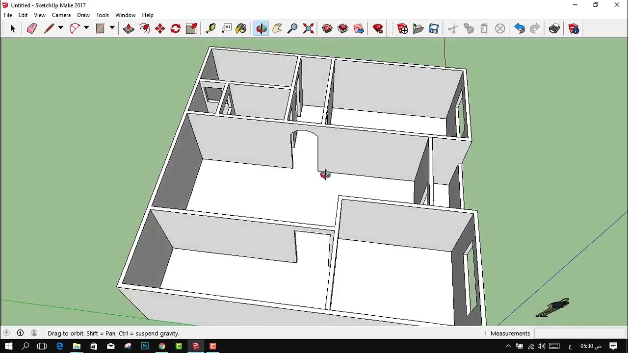Screen dimensions: 628x353
Task: Click the Paste clipboard icon
Action: pyautogui.click(x=484, y=29)
